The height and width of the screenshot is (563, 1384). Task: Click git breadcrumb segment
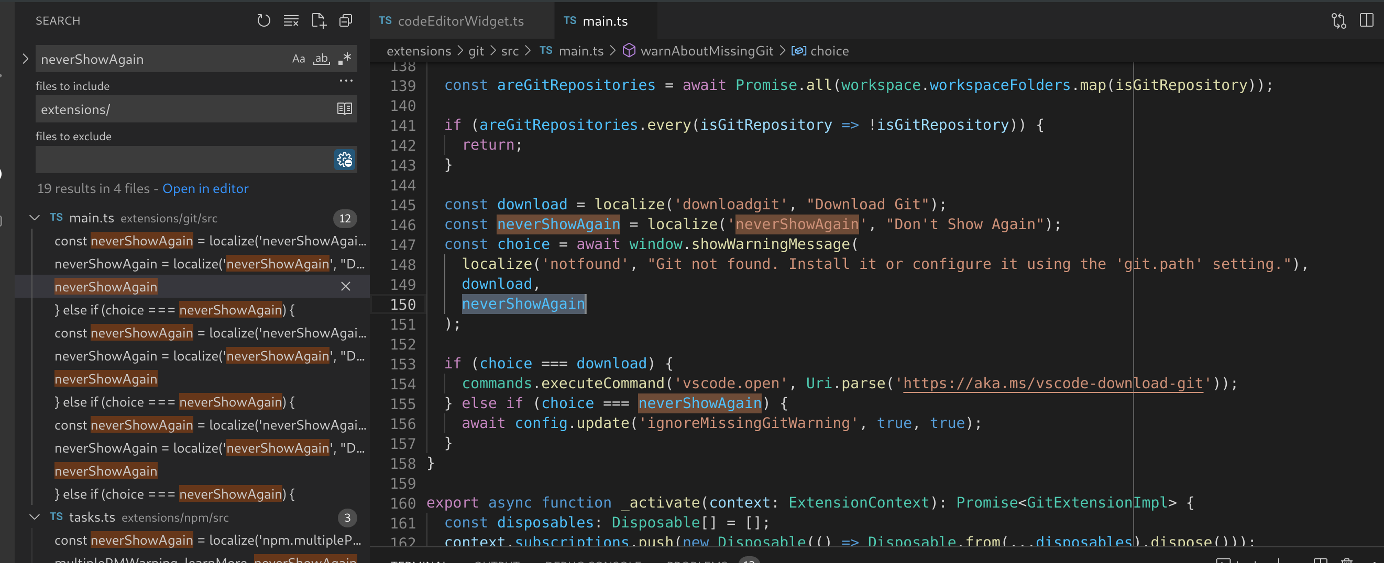pyautogui.click(x=476, y=51)
